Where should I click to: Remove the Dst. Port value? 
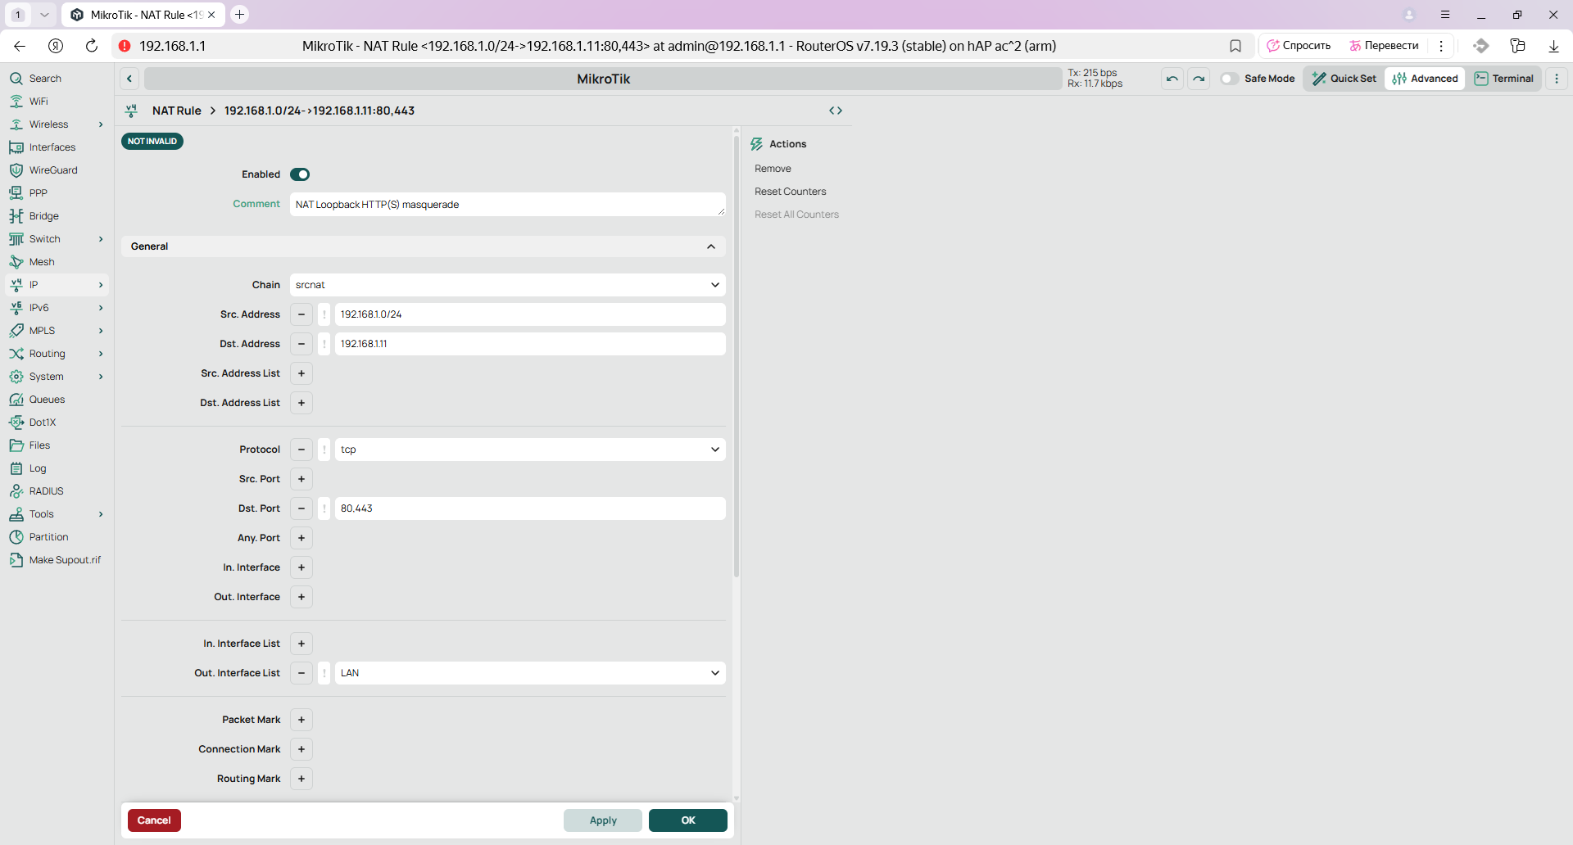301,508
